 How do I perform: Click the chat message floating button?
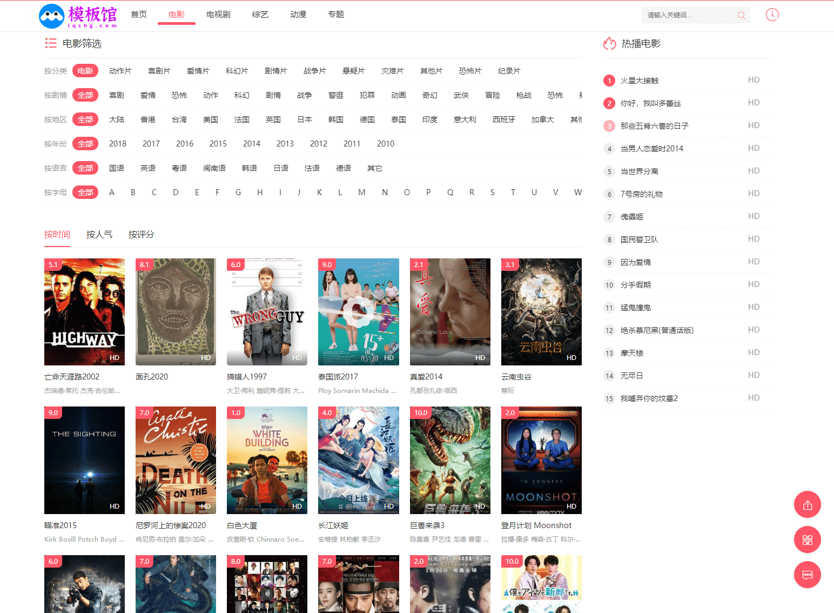807,575
